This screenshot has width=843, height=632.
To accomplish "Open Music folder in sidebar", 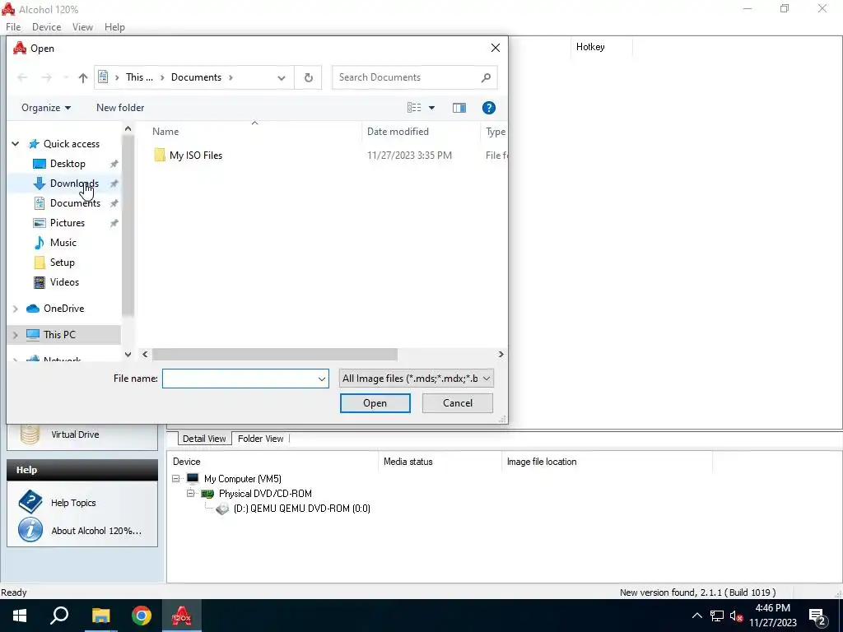I will pos(63,243).
